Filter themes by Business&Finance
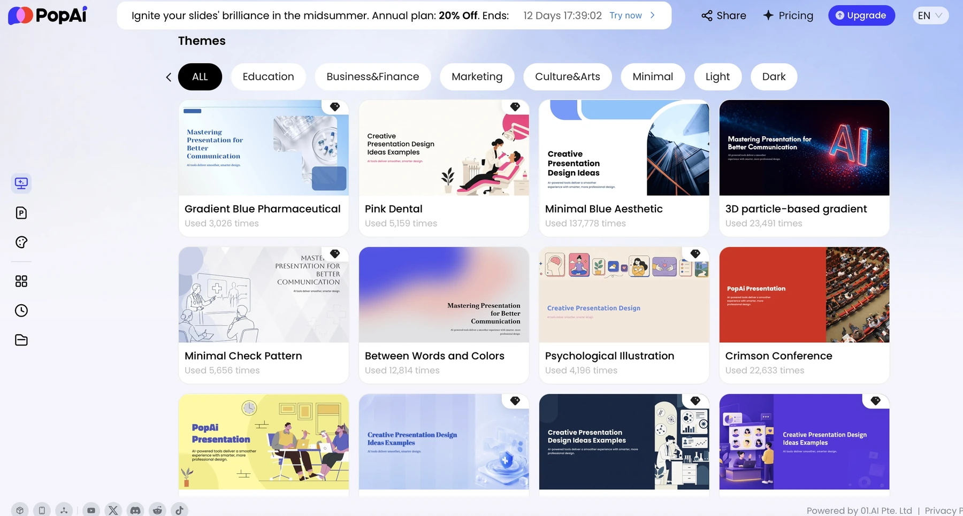 pyautogui.click(x=373, y=77)
